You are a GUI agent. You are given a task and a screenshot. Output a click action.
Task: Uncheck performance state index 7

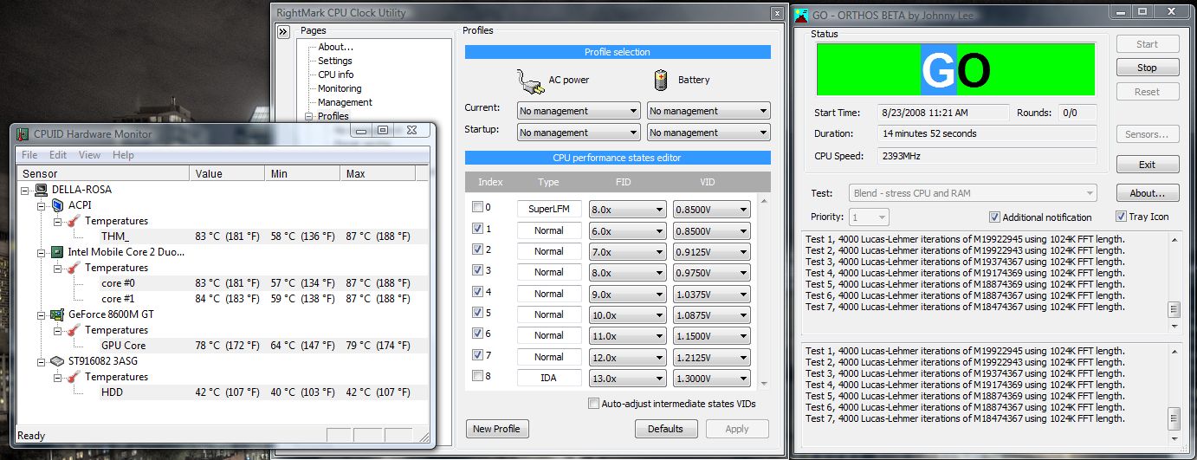pos(478,355)
